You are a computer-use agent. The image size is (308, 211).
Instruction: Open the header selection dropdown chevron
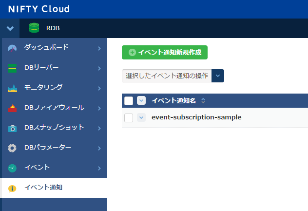[141, 100]
